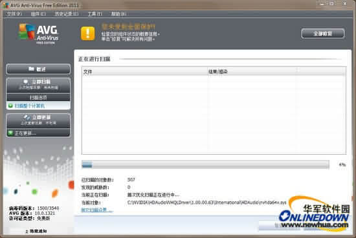Click the update arrows icon on 立即更新
The width and height of the screenshot is (356, 238).
27,117
